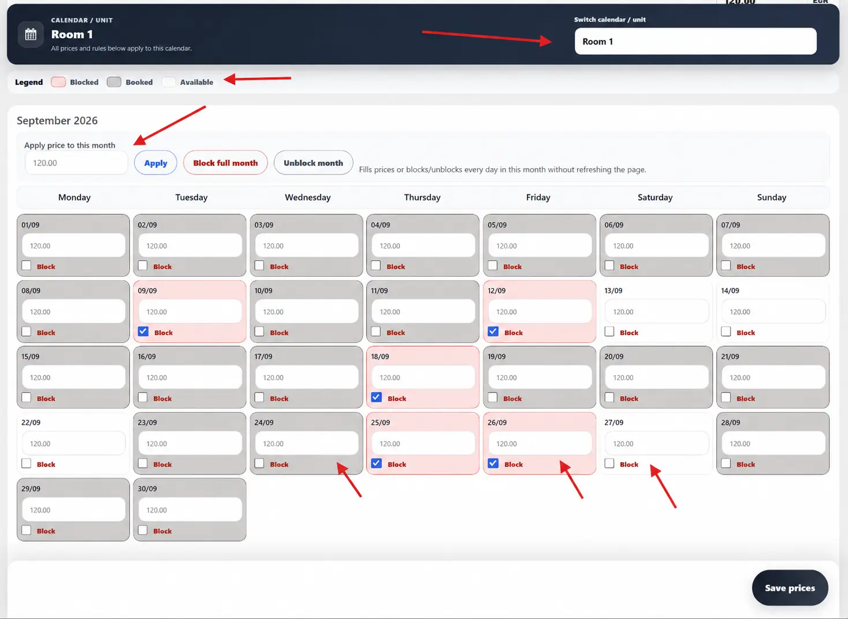The width and height of the screenshot is (848, 619).
Task: Tick the Block checkbox for 13/09
Action: tap(610, 332)
